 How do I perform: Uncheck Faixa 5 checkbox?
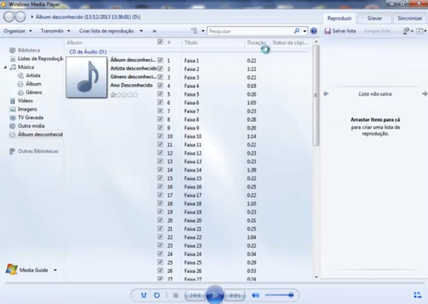[x=160, y=94]
